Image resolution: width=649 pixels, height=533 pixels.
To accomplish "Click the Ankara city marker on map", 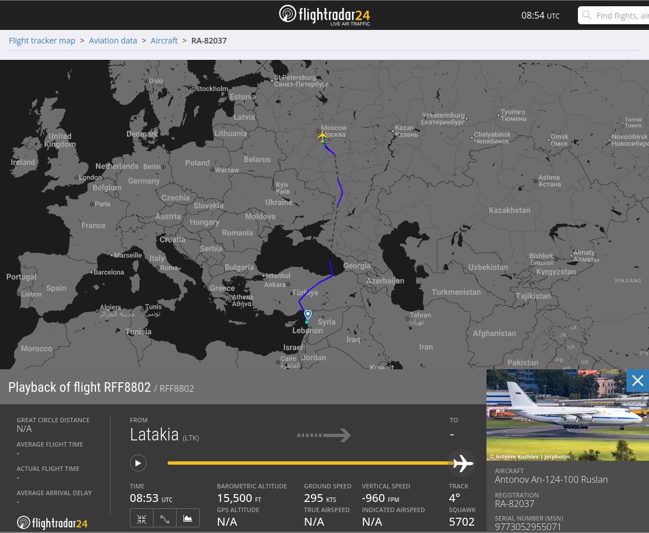I will 288,285.
